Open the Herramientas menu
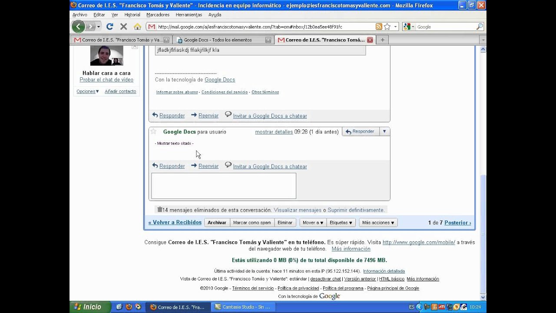556x313 pixels. 189,15
